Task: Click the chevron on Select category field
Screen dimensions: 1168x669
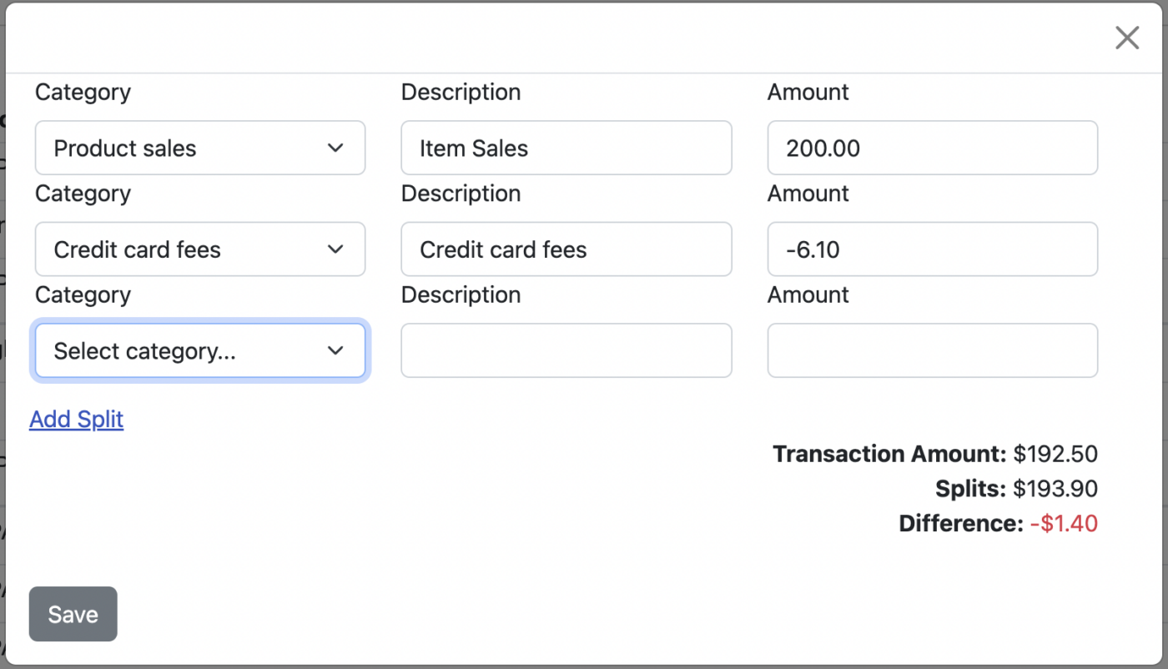Action: tap(335, 350)
